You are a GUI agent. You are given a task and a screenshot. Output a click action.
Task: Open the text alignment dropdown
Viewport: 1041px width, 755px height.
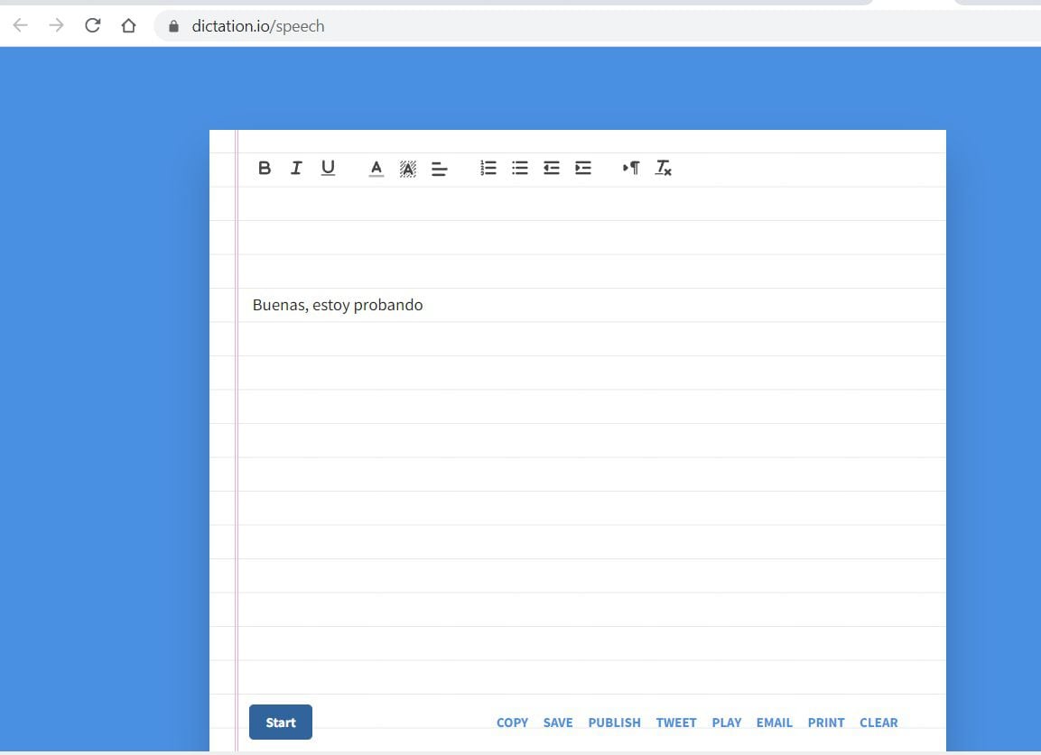point(440,169)
